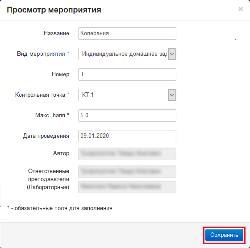Click second Ответственные преподаватели field

tap(127, 187)
